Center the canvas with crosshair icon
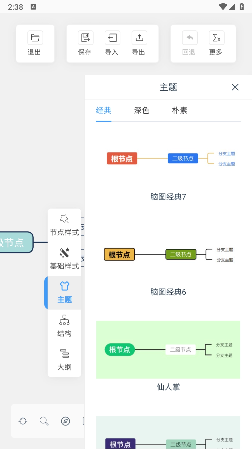The width and height of the screenshot is (252, 449). coord(23,421)
